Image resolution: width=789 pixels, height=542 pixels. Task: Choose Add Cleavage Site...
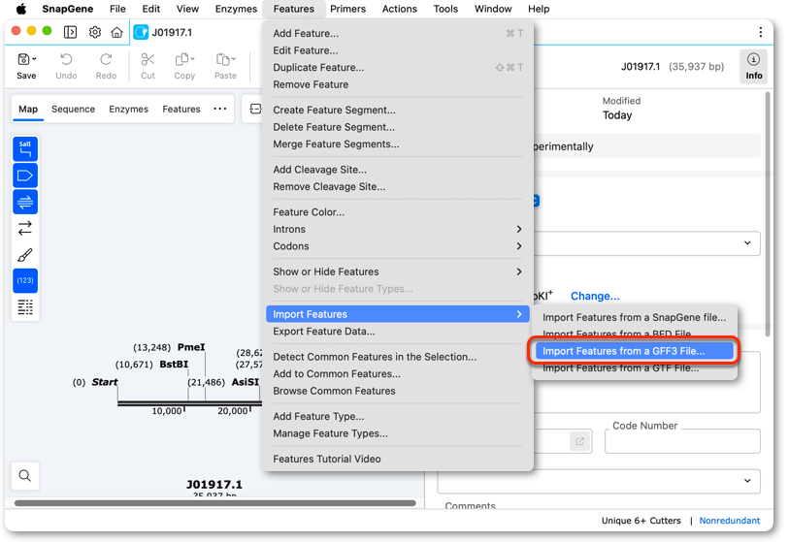point(398,170)
